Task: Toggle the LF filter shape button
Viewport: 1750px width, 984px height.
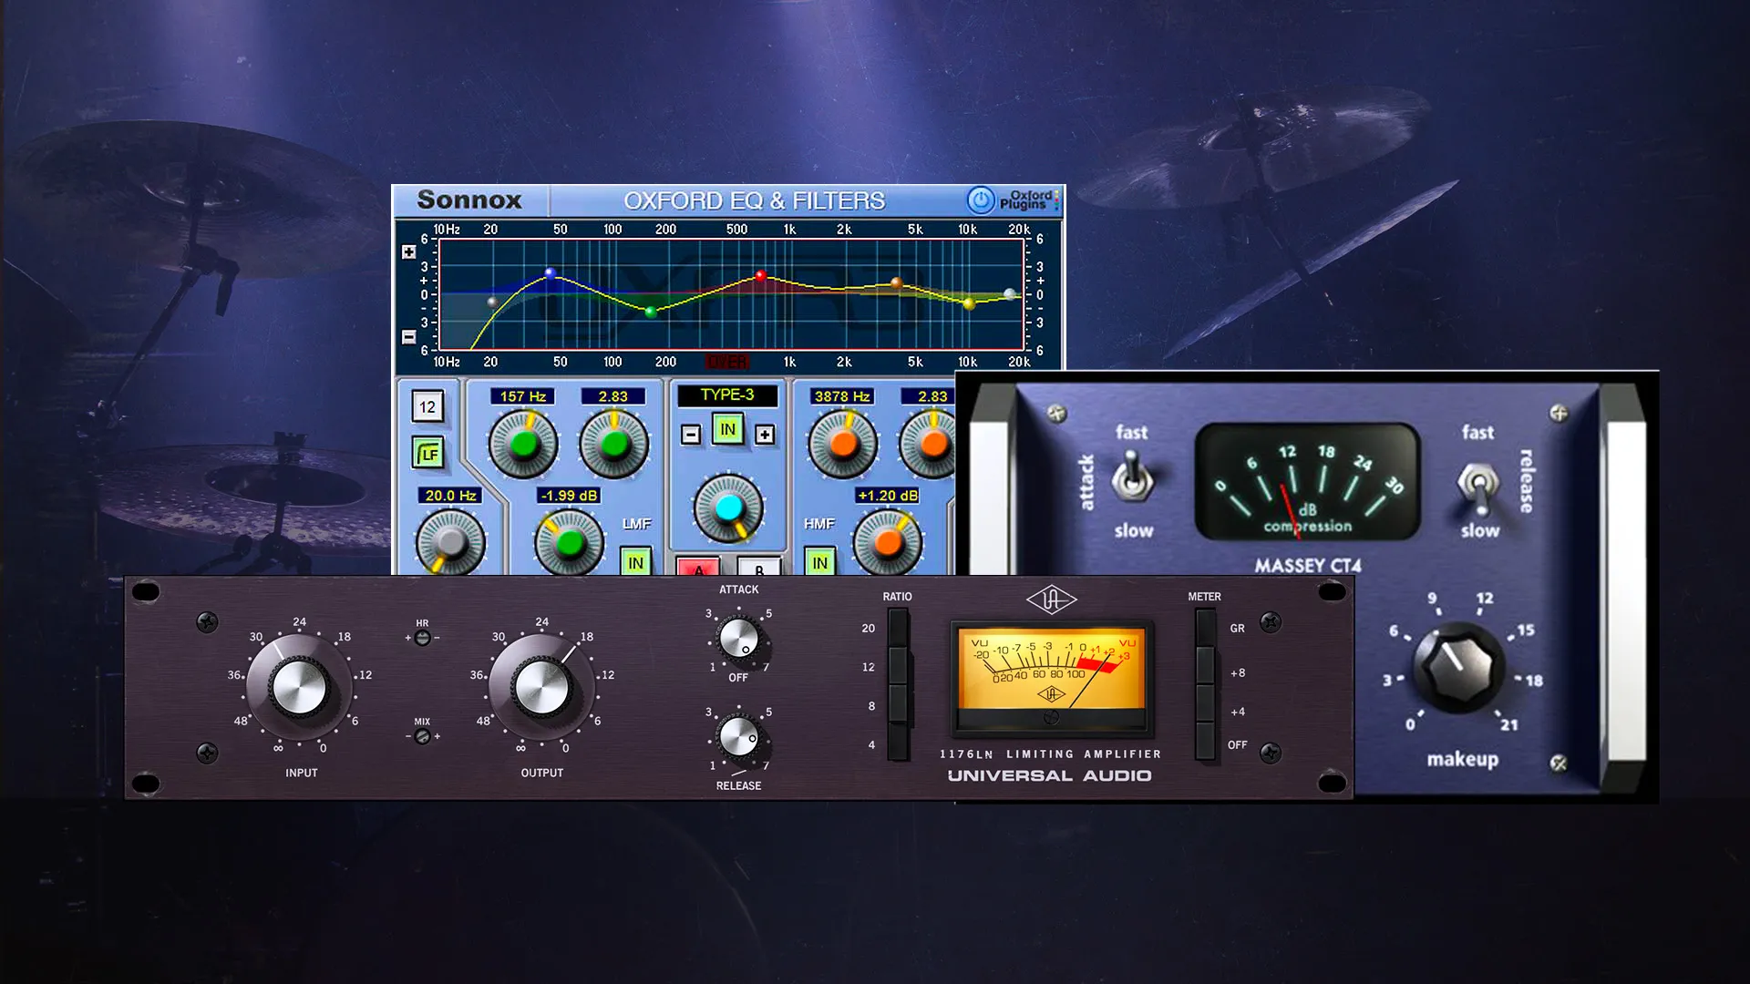Action: click(x=427, y=453)
